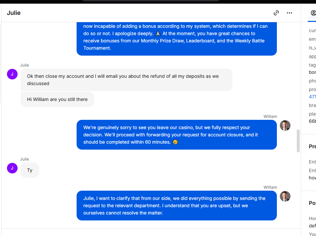
Task: Select the profile icon tab in side panel
Action: (313, 13)
